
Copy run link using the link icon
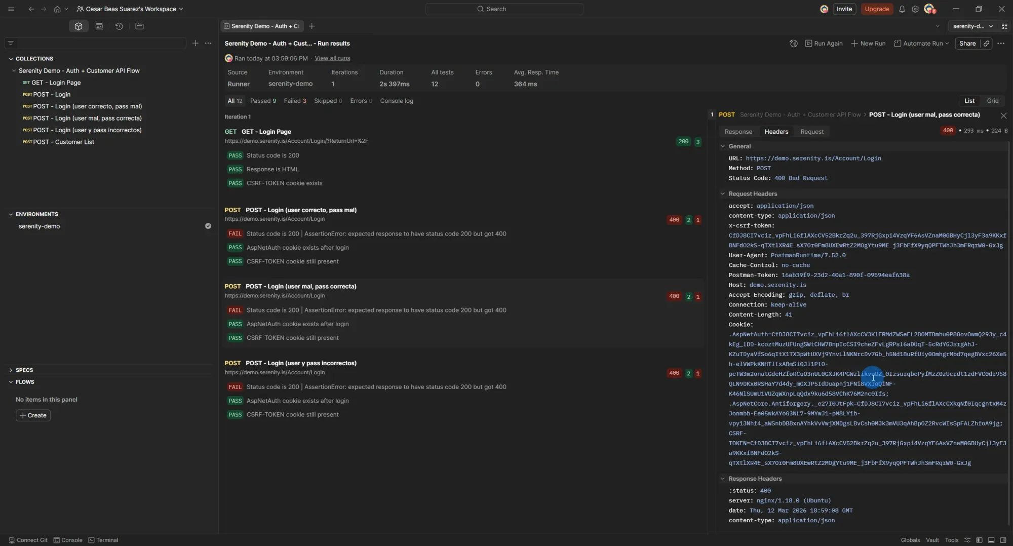pos(986,44)
